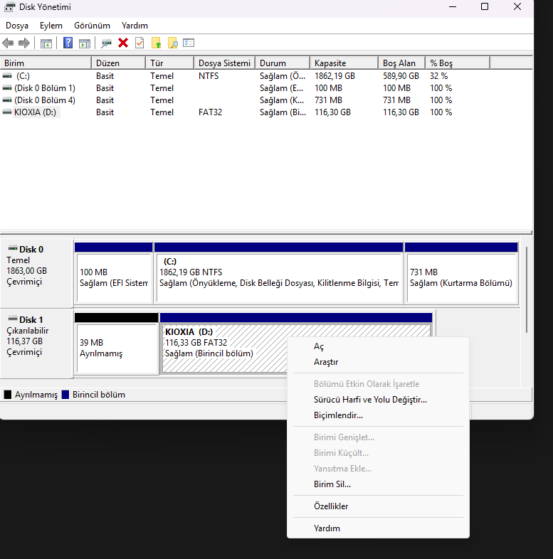This screenshot has height=559, width=553.
Task: Click the document with checkmark properties icon
Action: click(139, 43)
